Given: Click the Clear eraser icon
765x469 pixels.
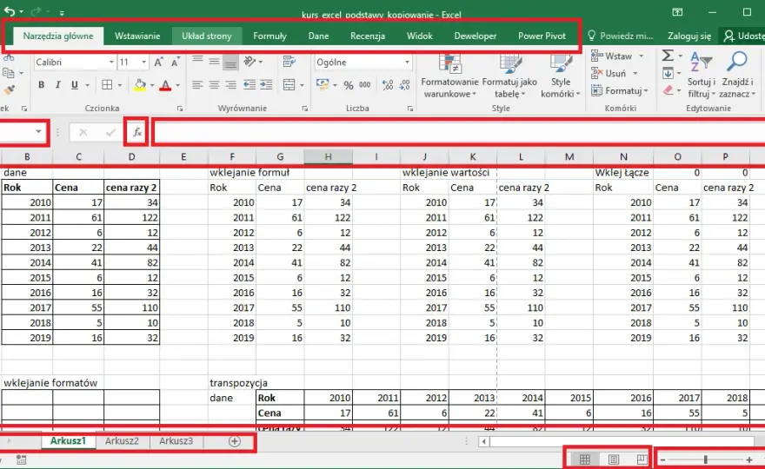Looking at the screenshot, I should (668, 90).
